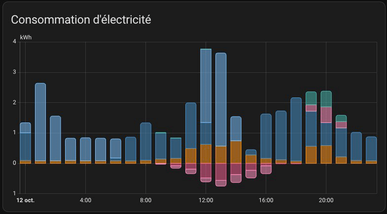Select the pink negative segment below 13:00
This screenshot has width=387, height=214.
(x=221, y=172)
